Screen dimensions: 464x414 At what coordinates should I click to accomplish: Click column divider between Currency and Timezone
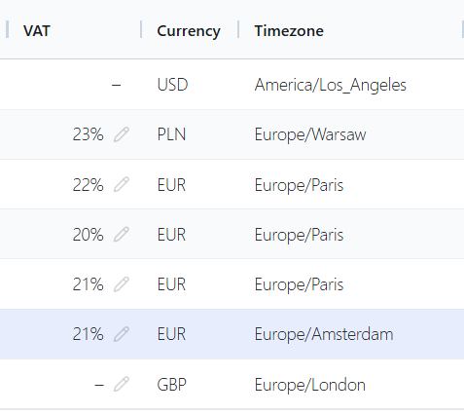coord(238,29)
